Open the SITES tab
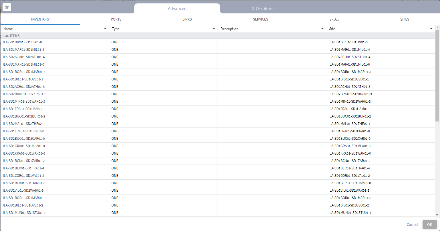 tap(405, 19)
